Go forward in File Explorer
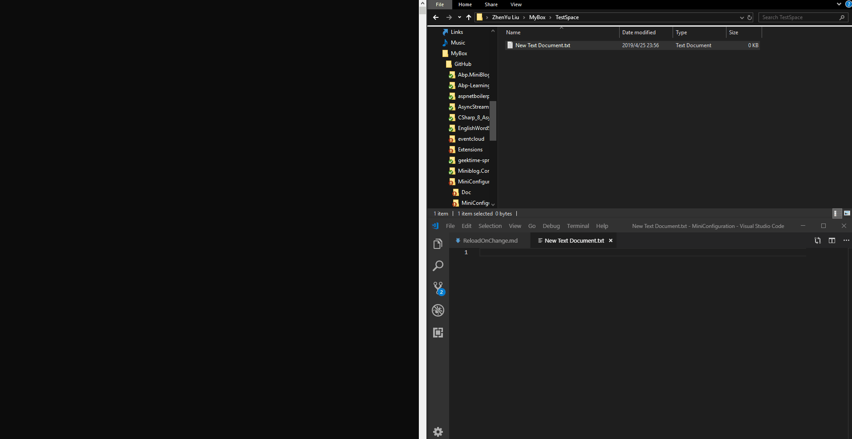The width and height of the screenshot is (852, 439). pyautogui.click(x=449, y=17)
